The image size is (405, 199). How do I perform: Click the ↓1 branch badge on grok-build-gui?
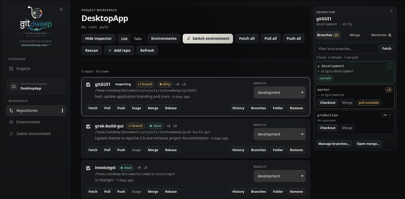coord(136,126)
